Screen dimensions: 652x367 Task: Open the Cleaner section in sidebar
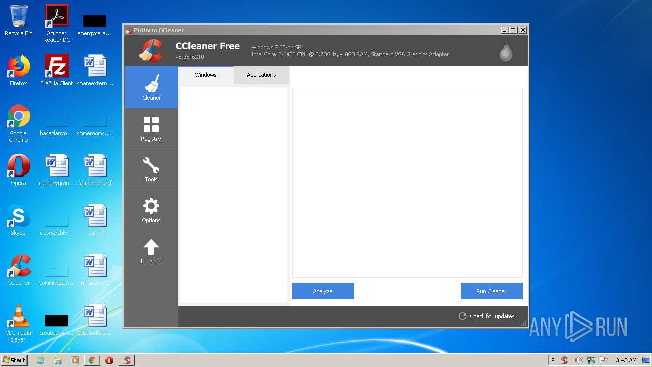tap(151, 87)
